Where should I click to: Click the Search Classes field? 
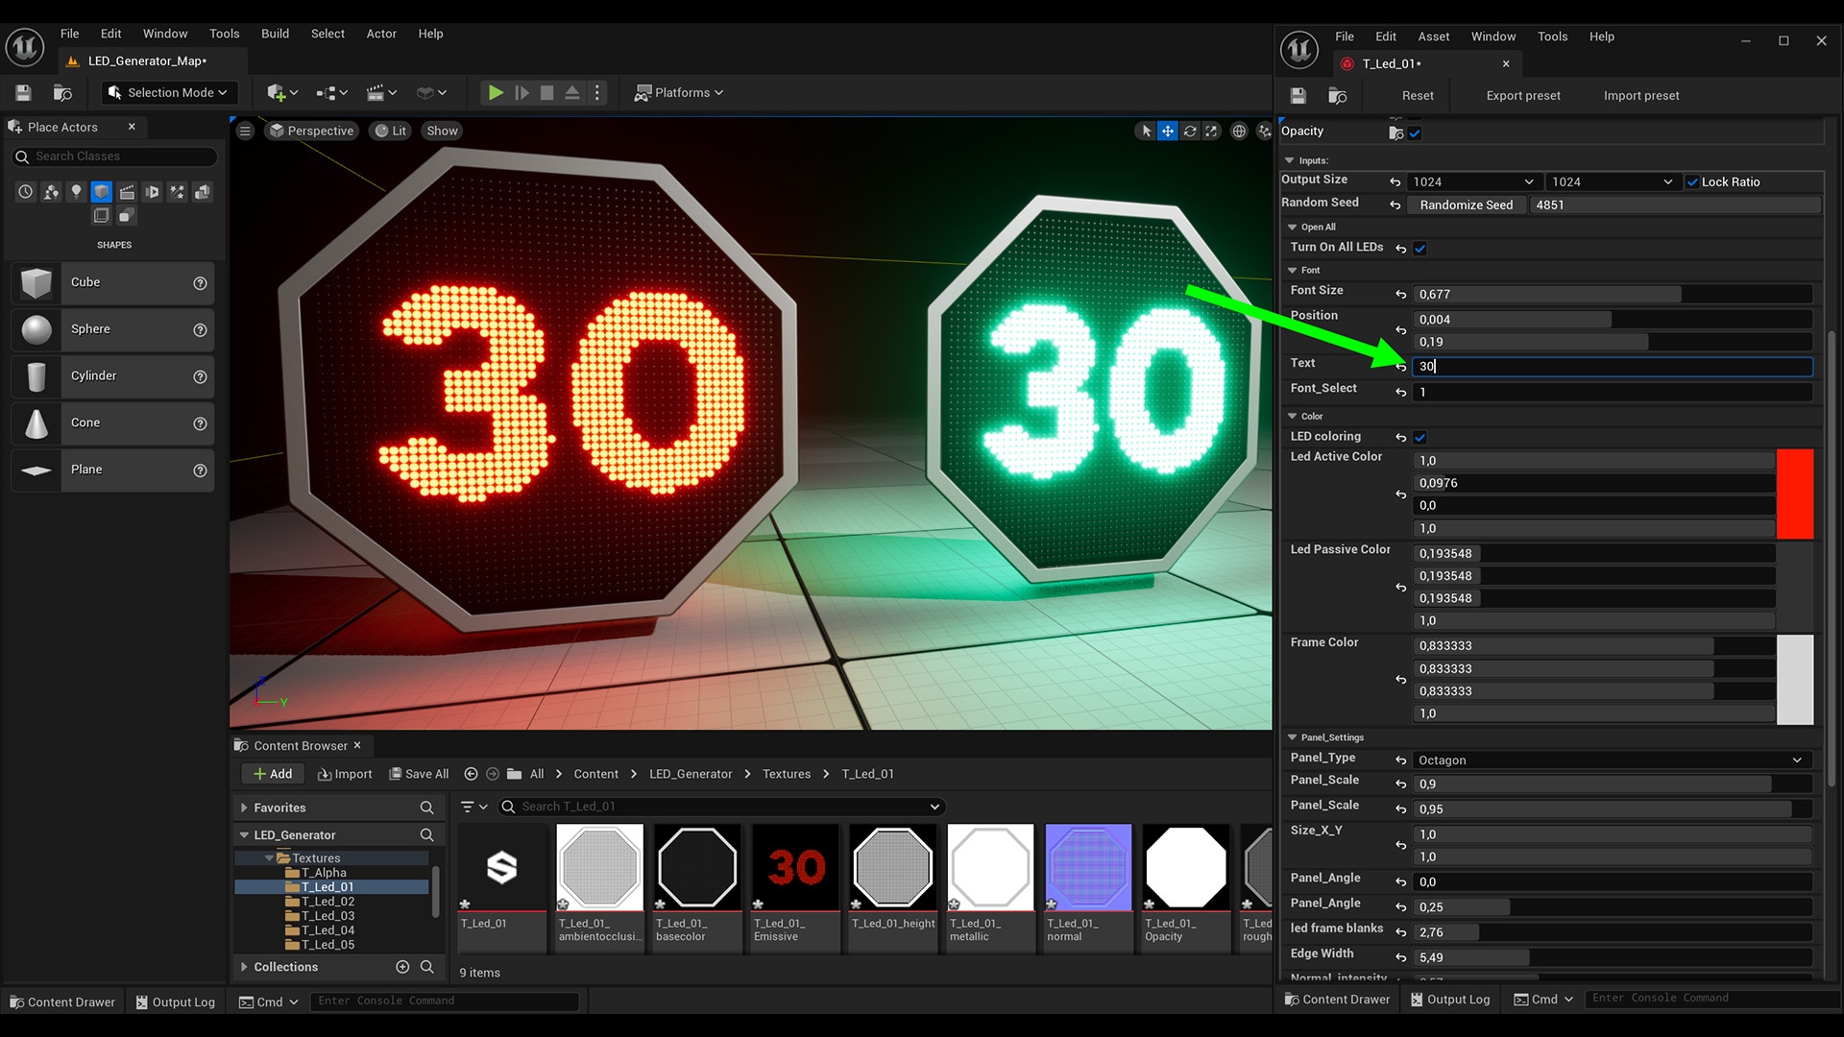(114, 157)
